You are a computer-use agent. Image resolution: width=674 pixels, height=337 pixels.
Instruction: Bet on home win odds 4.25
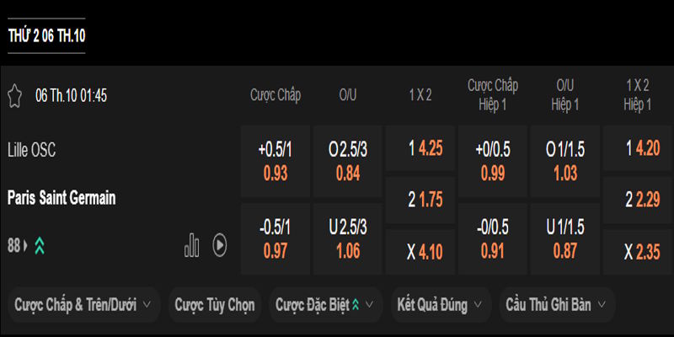tap(420, 148)
